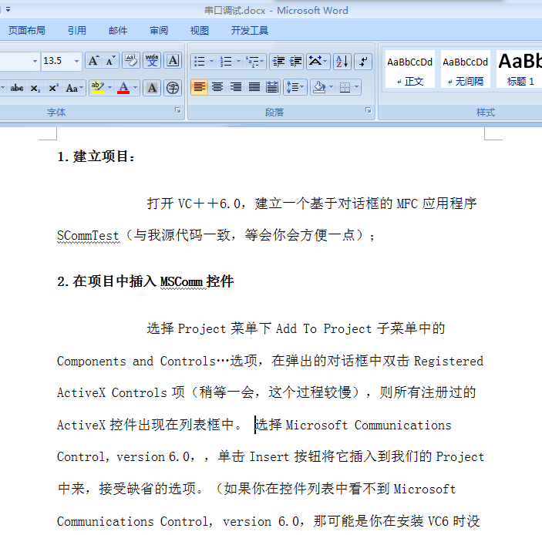Center the paragraph text
542x535 pixels.
pos(217,87)
